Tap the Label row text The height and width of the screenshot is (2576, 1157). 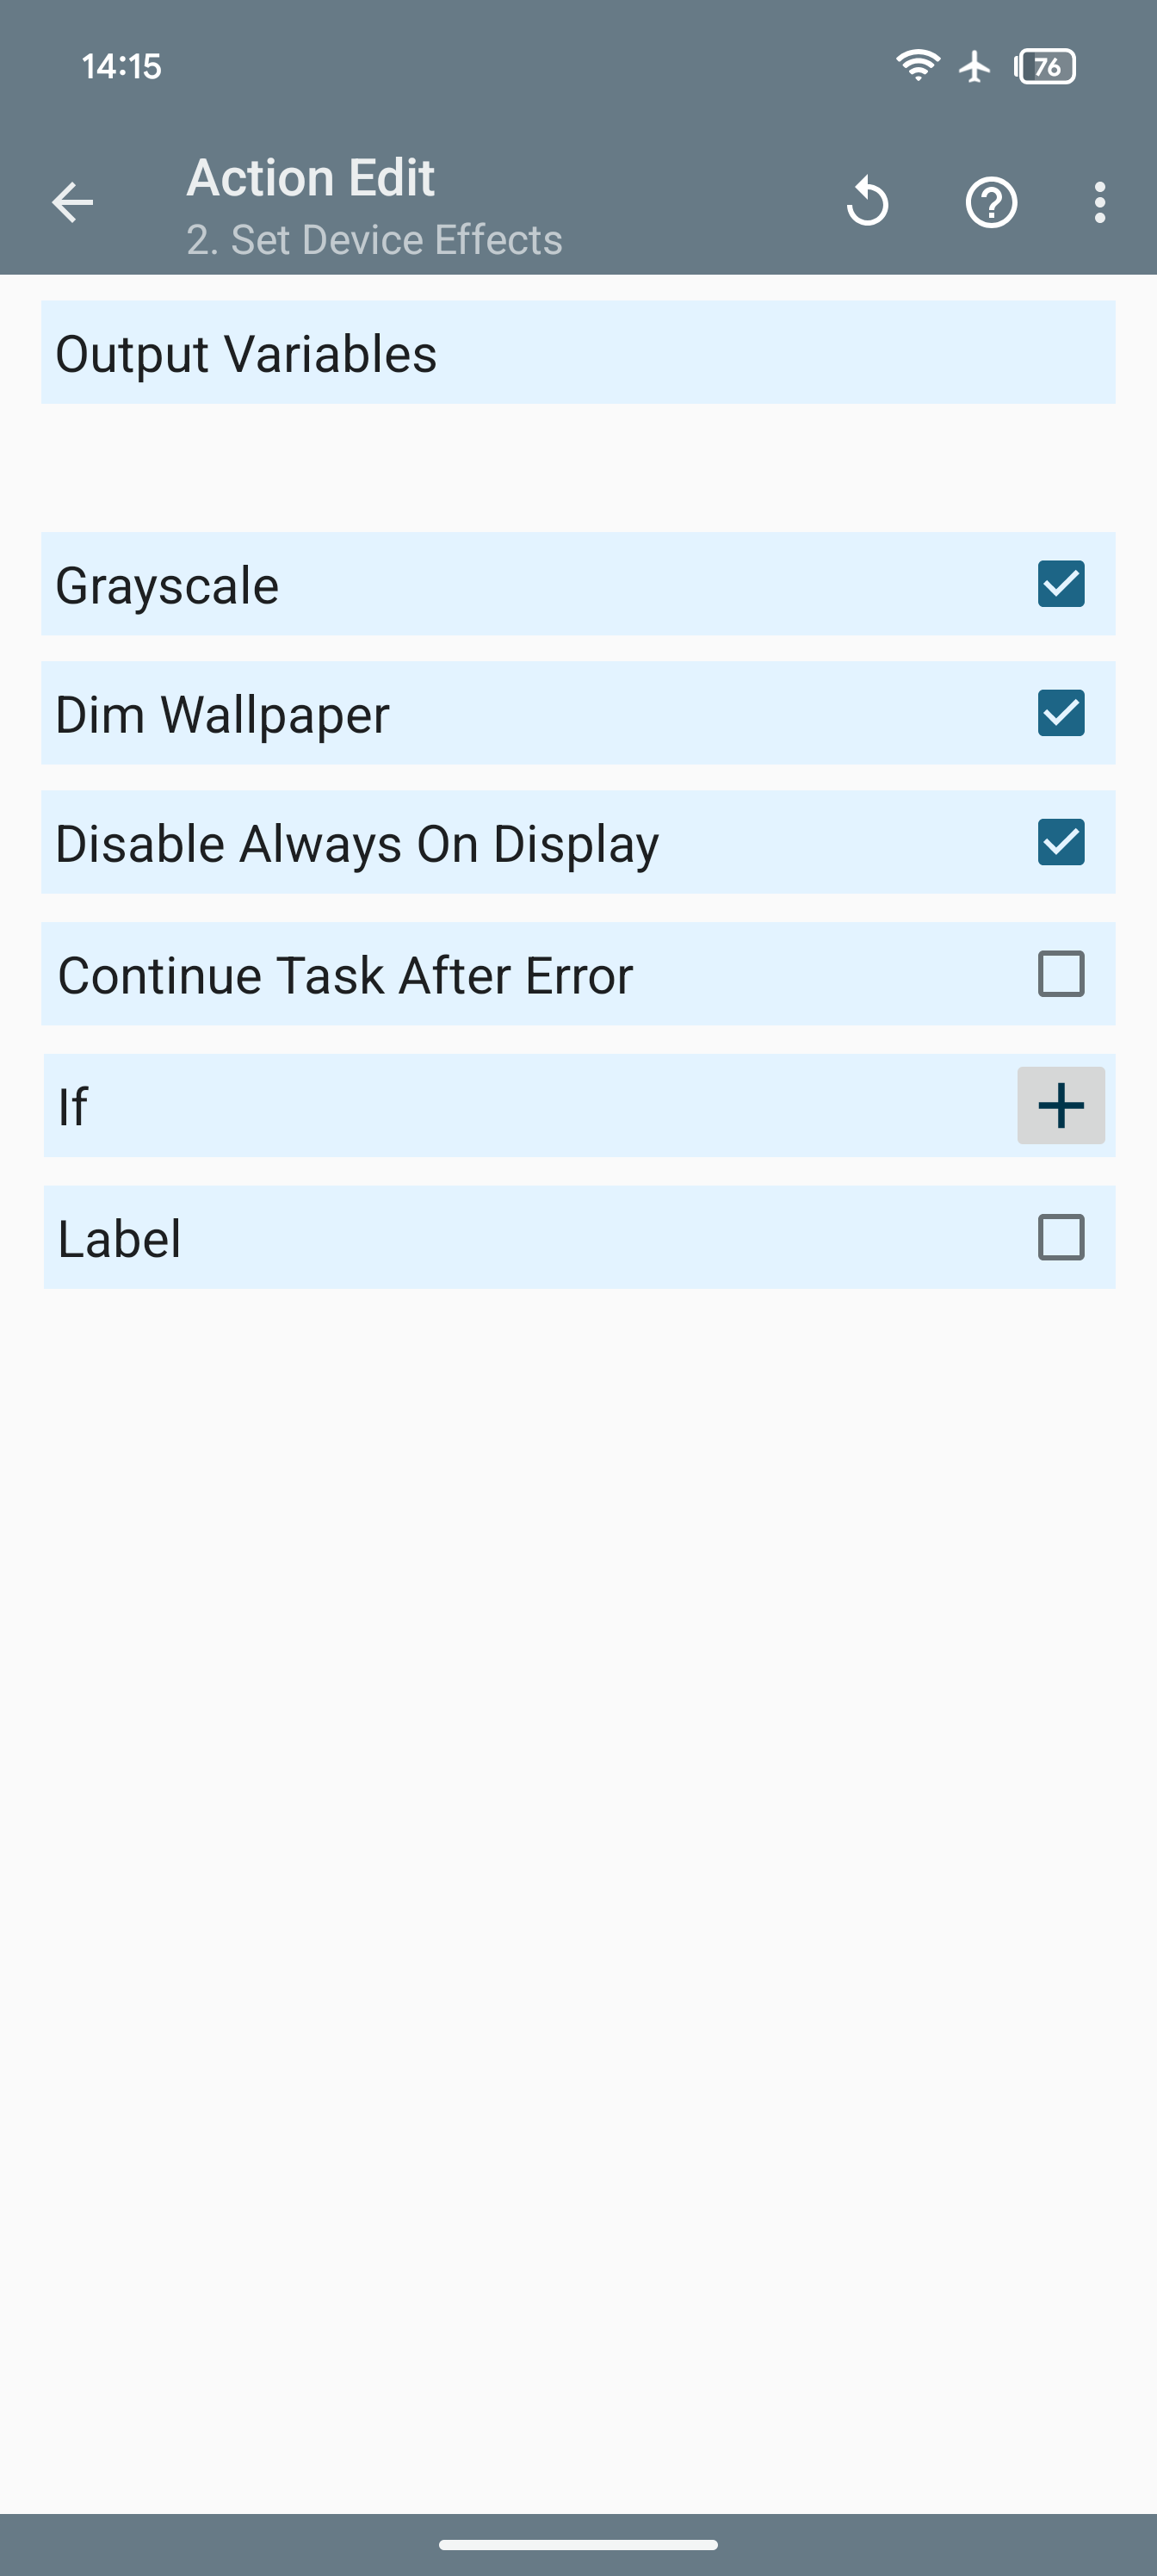point(120,1238)
